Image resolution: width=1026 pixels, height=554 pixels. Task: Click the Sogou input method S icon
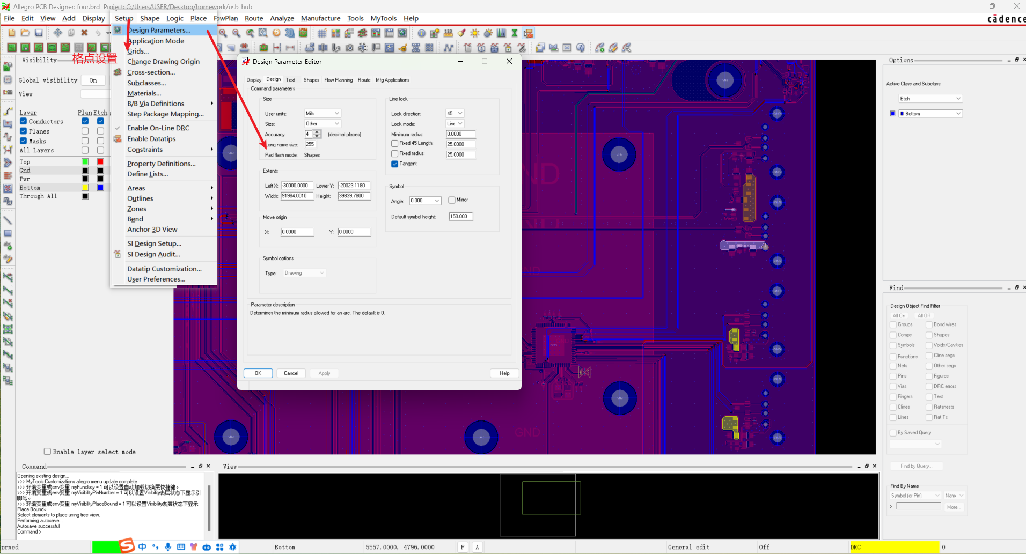(127, 545)
